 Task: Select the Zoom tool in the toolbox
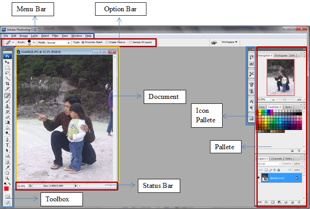[x=7, y=178]
